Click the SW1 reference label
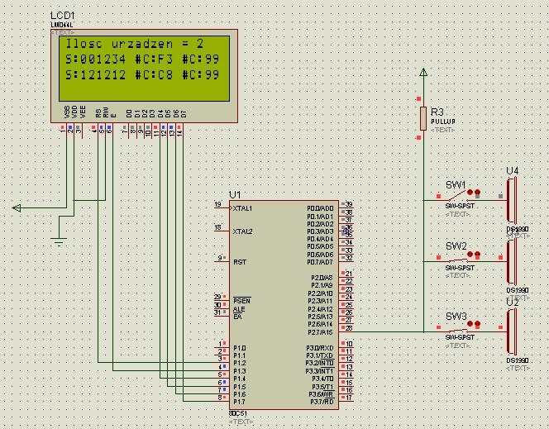The width and height of the screenshot is (549, 429). tap(456, 185)
